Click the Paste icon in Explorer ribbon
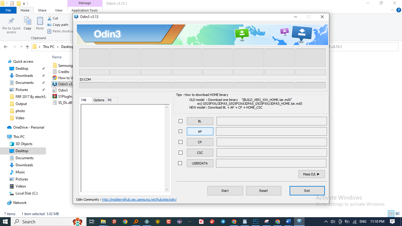 [40, 21]
